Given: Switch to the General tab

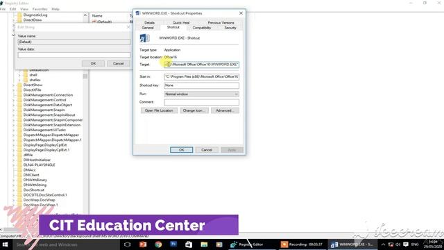Looking at the screenshot, I should click(148, 28).
